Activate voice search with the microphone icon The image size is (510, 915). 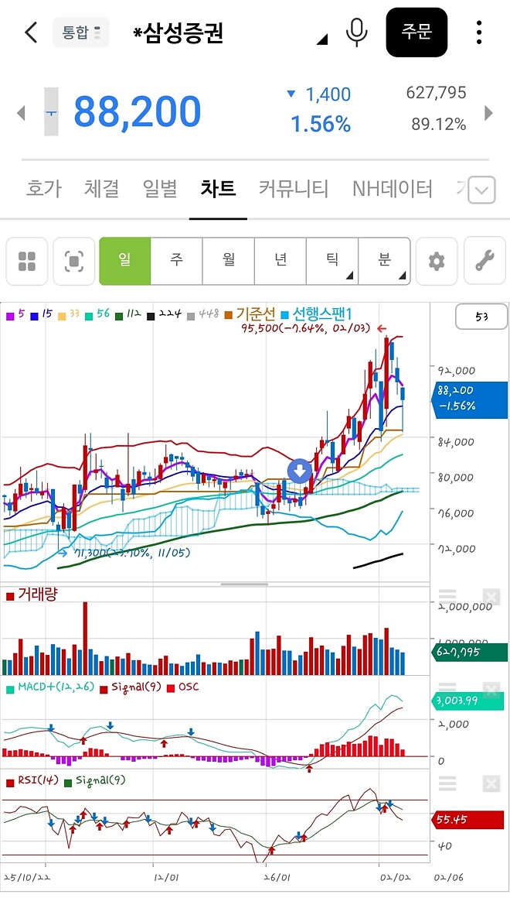point(356,33)
